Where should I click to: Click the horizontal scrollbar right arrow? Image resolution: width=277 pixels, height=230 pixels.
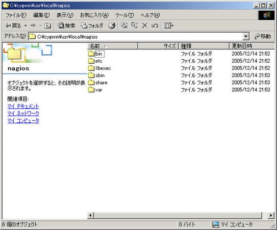271,215
